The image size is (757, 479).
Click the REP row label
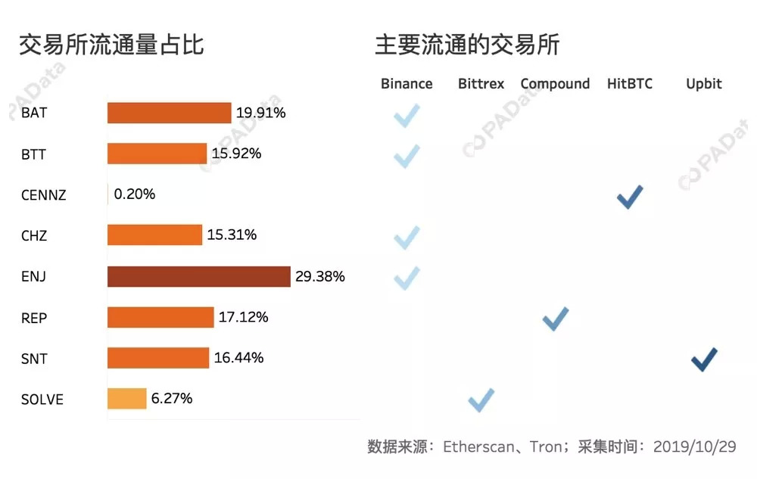click(34, 319)
